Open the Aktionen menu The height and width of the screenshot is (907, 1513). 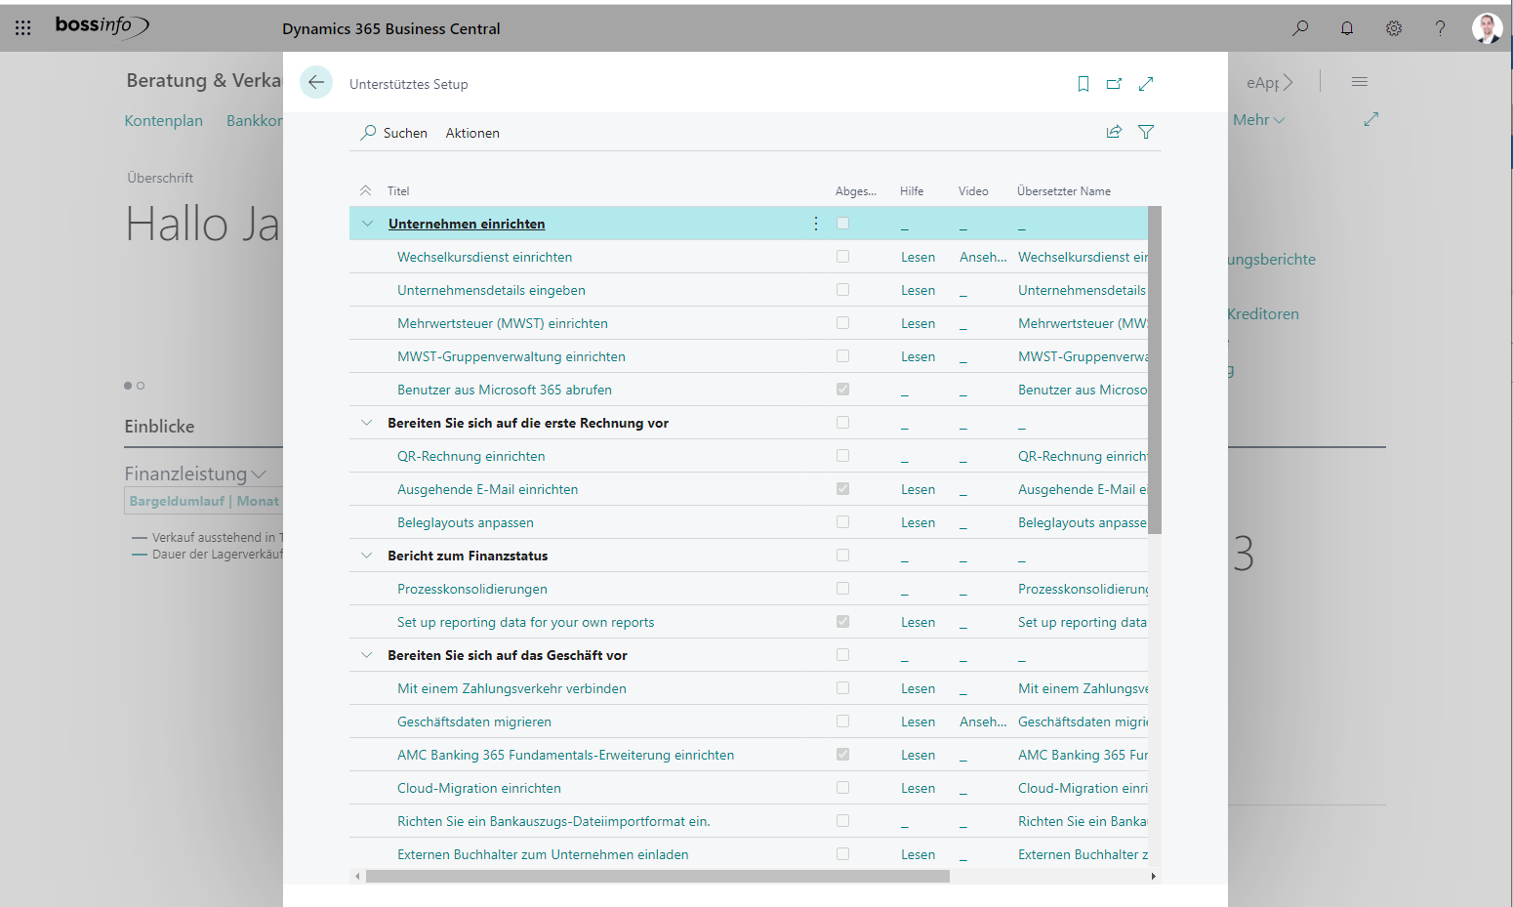[x=472, y=132]
